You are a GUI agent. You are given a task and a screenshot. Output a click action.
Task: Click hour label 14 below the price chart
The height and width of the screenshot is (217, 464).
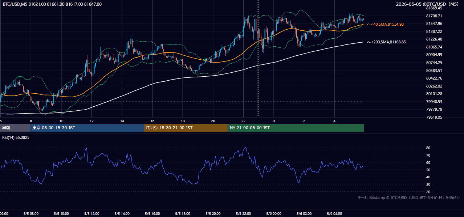coord(122,121)
